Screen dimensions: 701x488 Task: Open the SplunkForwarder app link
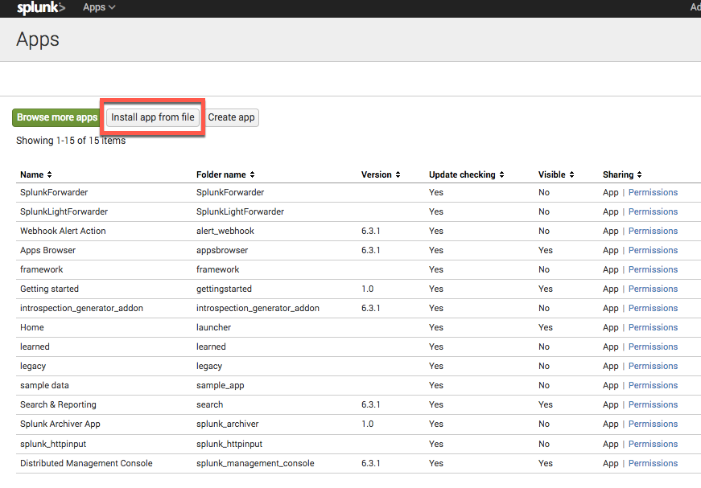coord(53,192)
